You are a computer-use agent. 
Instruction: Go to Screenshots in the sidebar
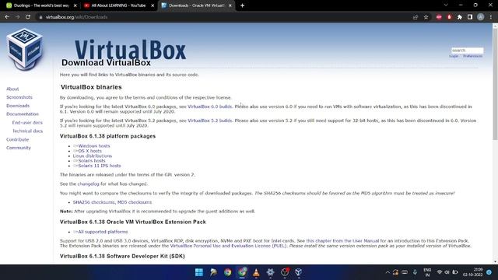19,97
